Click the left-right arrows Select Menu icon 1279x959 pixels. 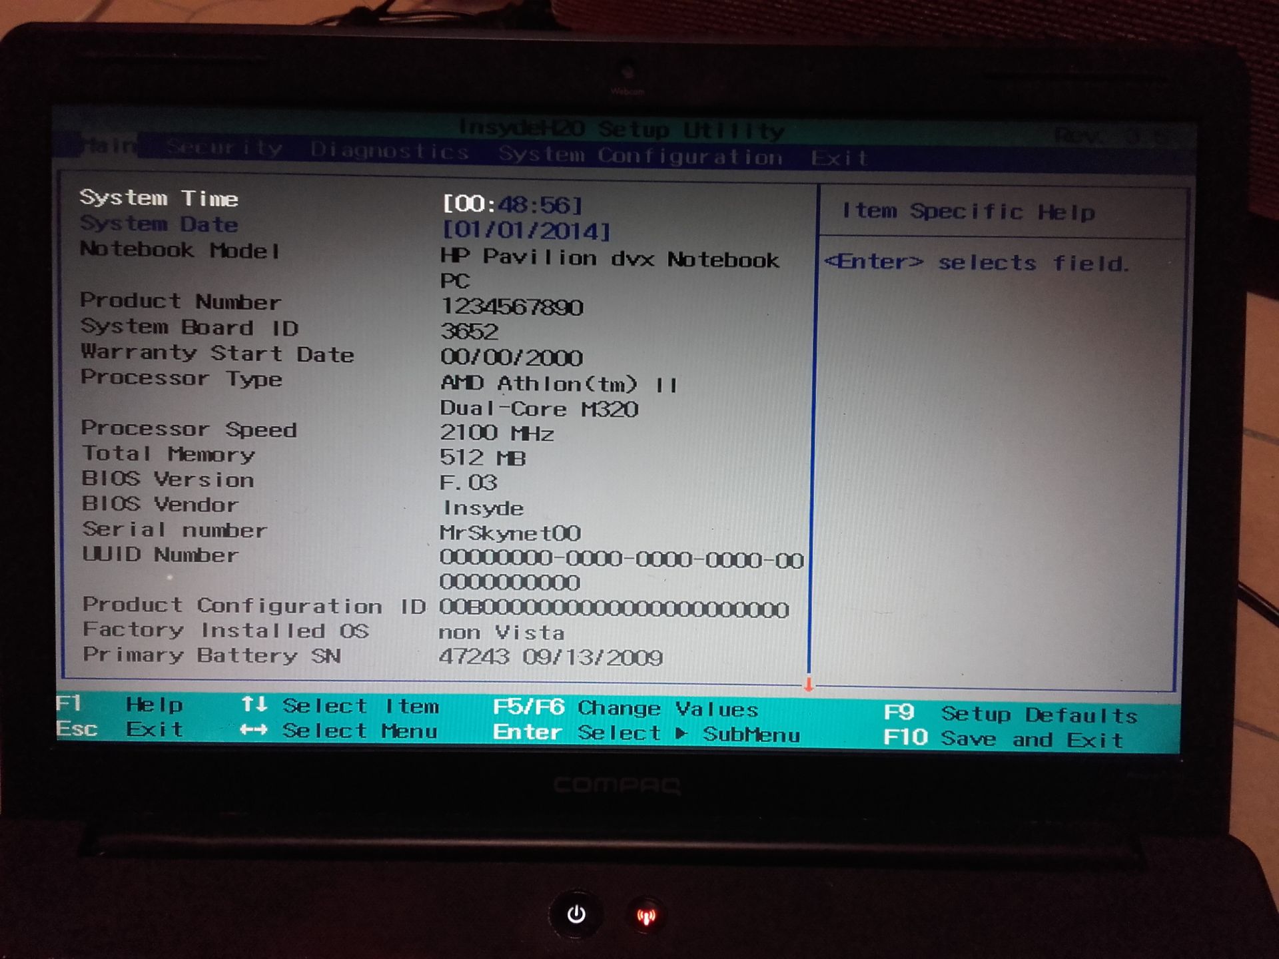point(254,730)
